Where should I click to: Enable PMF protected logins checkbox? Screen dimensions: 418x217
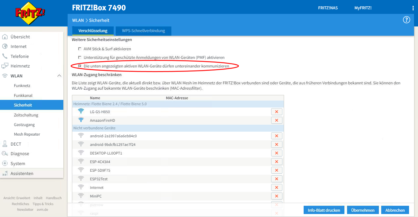(80, 58)
